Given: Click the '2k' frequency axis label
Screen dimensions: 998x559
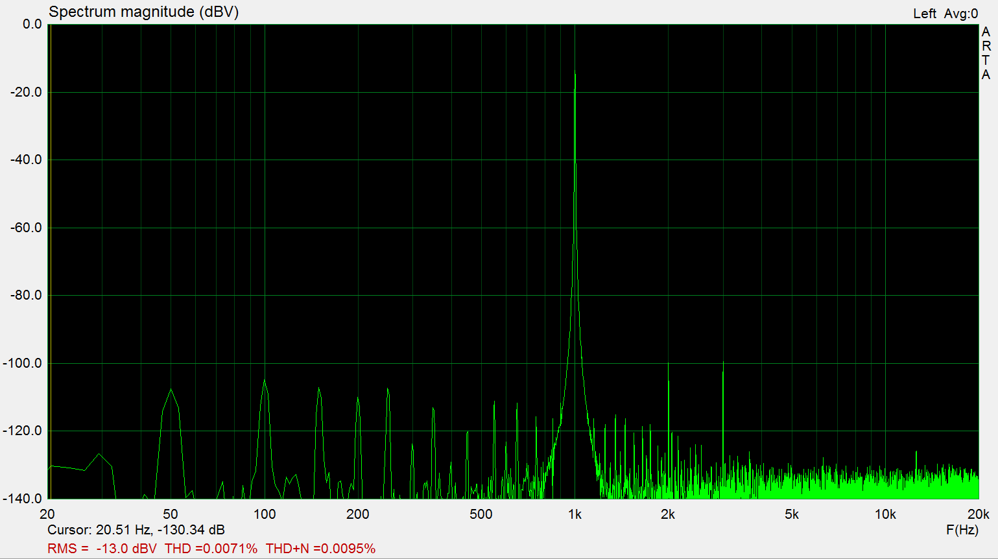Looking at the screenshot, I should [668, 514].
